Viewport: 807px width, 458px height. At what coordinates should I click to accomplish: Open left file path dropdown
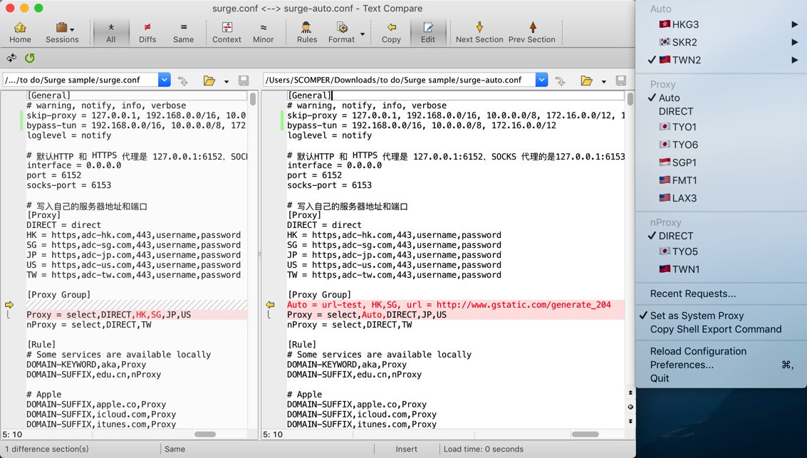click(x=165, y=80)
